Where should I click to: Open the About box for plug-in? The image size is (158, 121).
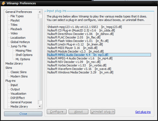pyautogui.click(x=78, y=112)
